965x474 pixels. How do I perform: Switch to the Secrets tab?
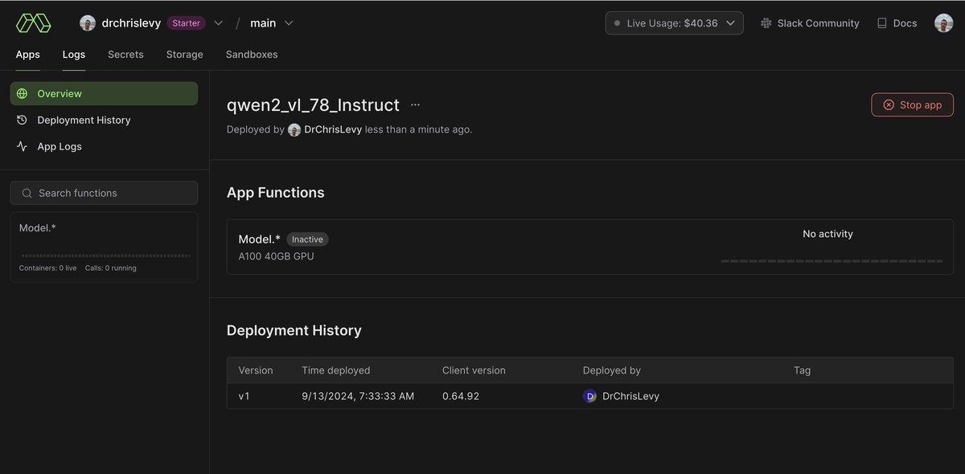[125, 55]
